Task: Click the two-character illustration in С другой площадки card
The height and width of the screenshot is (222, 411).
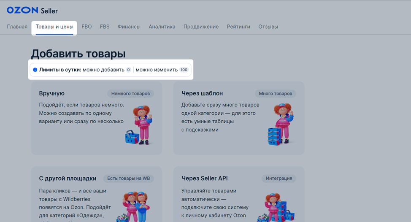Action: (133, 207)
